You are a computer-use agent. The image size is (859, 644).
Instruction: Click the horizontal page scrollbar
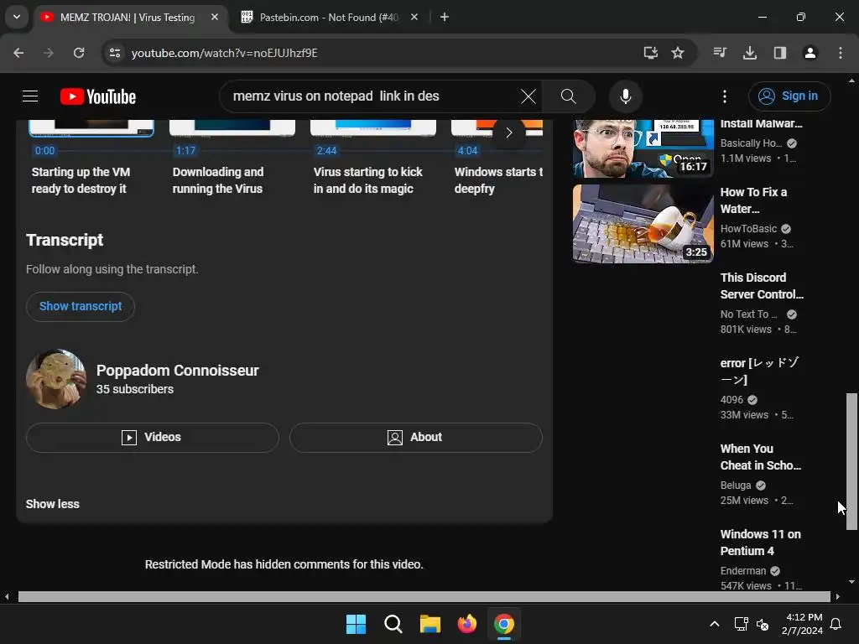tap(424, 596)
